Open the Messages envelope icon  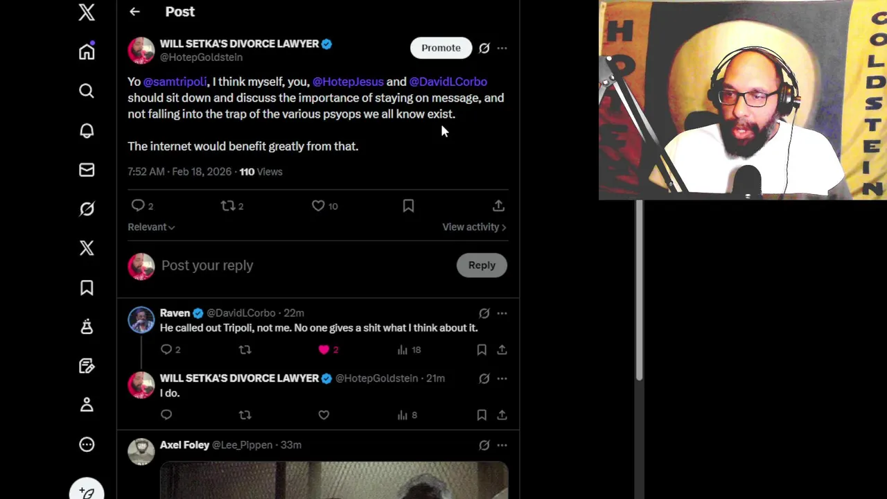[87, 170]
